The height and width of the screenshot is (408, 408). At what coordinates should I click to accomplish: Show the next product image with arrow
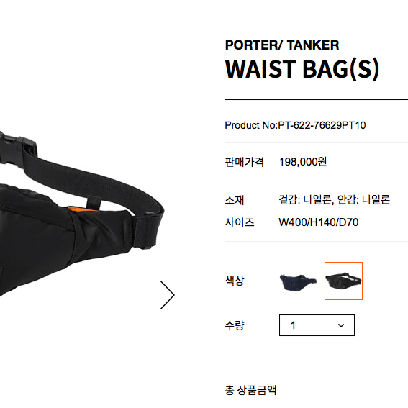168,295
